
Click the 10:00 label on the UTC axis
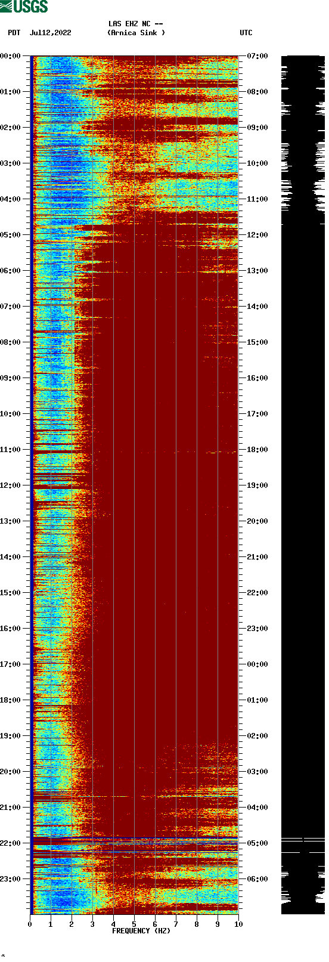[257, 163]
